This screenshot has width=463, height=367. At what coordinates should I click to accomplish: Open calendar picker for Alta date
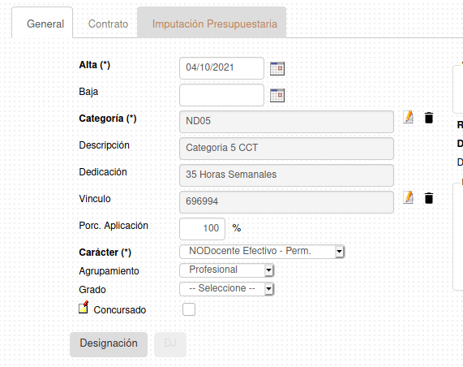point(277,68)
